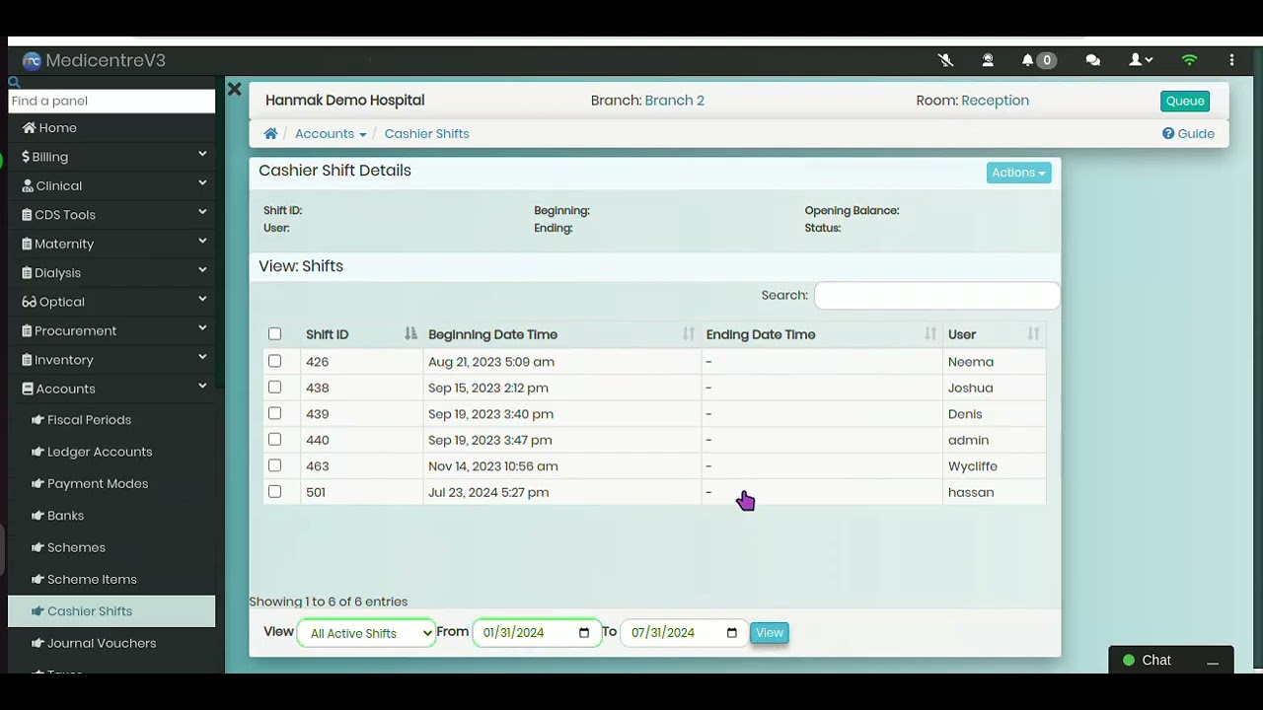Click the Cashier Shifts breadcrumb link
The width and height of the screenshot is (1263, 710).
tap(426, 133)
